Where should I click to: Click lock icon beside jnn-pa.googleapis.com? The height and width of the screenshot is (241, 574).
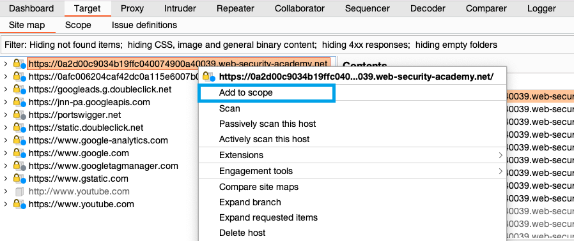click(x=19, y=102)
